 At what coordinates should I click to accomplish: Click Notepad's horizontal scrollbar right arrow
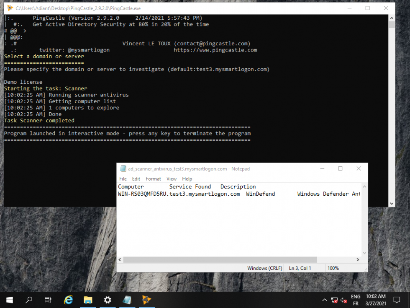pos(358,259)
